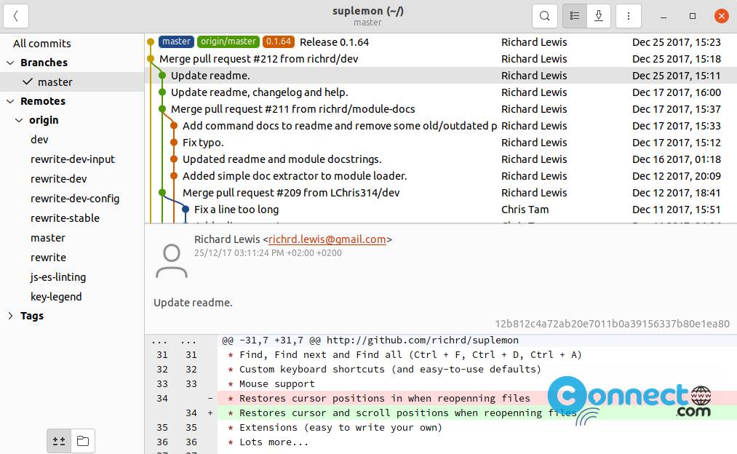Select Merge pull request #209 commit

click(x=441, y=193)
